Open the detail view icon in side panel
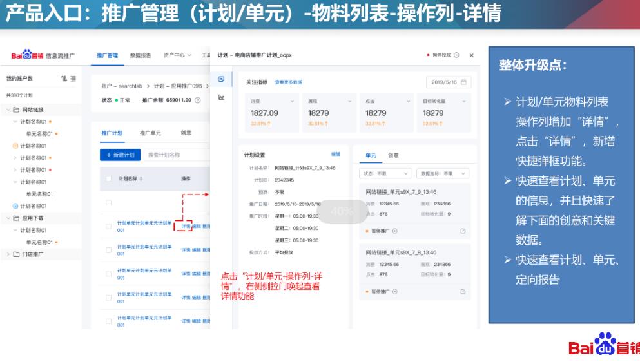 tap(221, 79)
